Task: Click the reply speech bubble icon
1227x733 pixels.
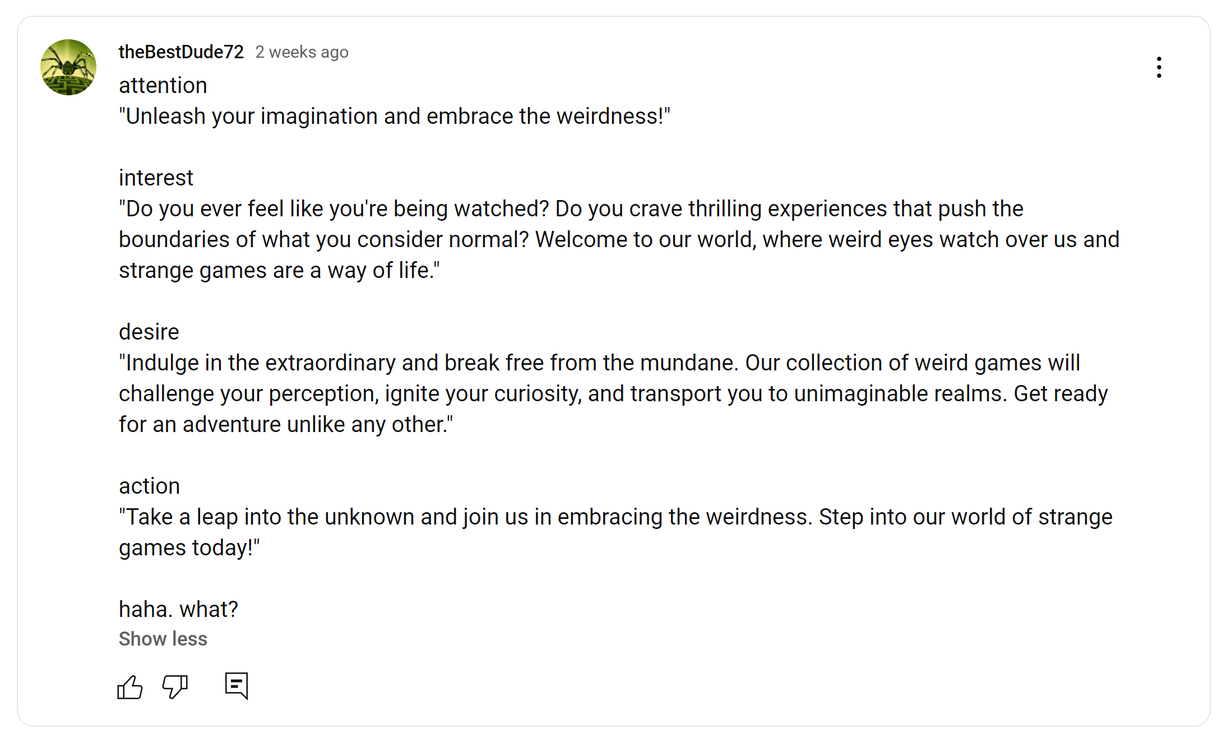Action: click(237, 685)
